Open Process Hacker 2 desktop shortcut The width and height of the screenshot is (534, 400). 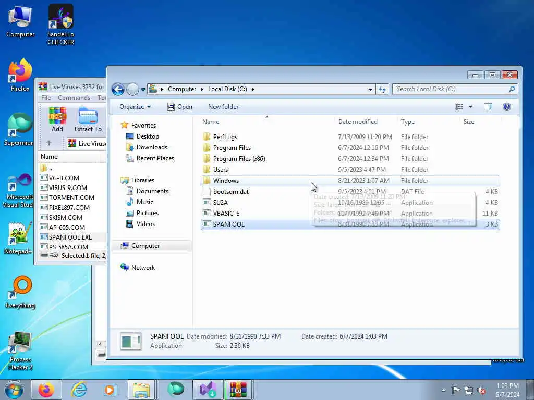[20, 351]
